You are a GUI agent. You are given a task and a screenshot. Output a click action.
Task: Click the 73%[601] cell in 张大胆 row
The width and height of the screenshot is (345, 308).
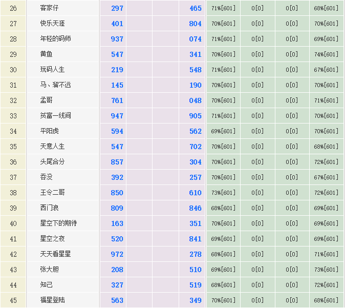coord(326,270)
